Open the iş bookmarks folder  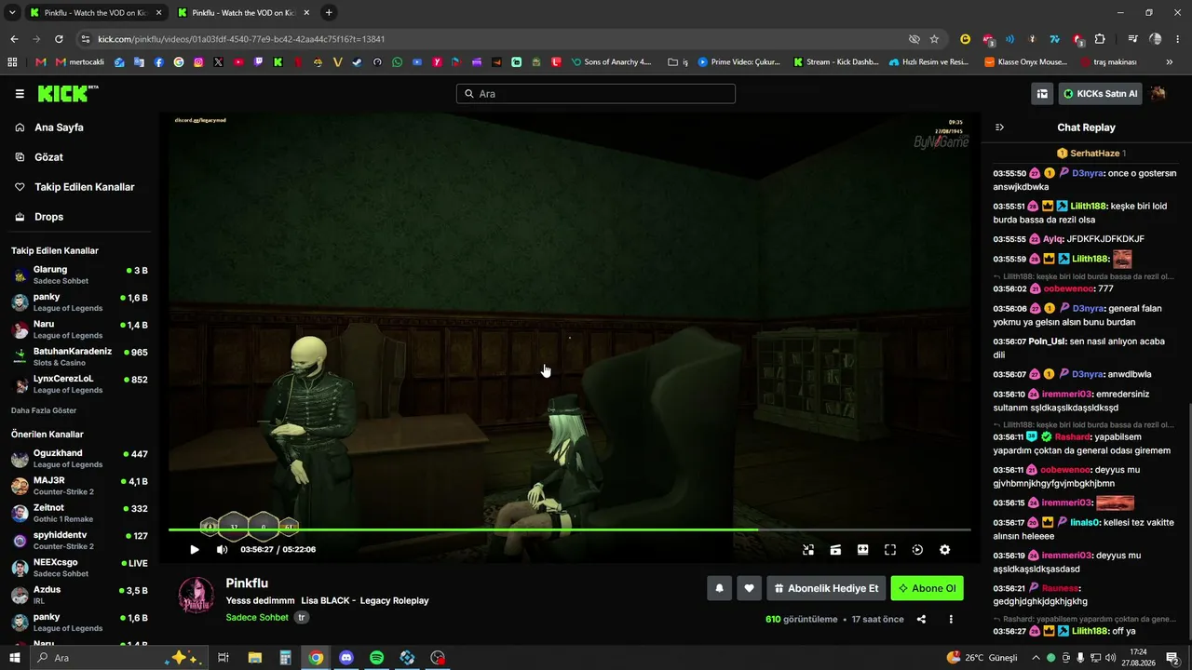(x=678, y=62)
